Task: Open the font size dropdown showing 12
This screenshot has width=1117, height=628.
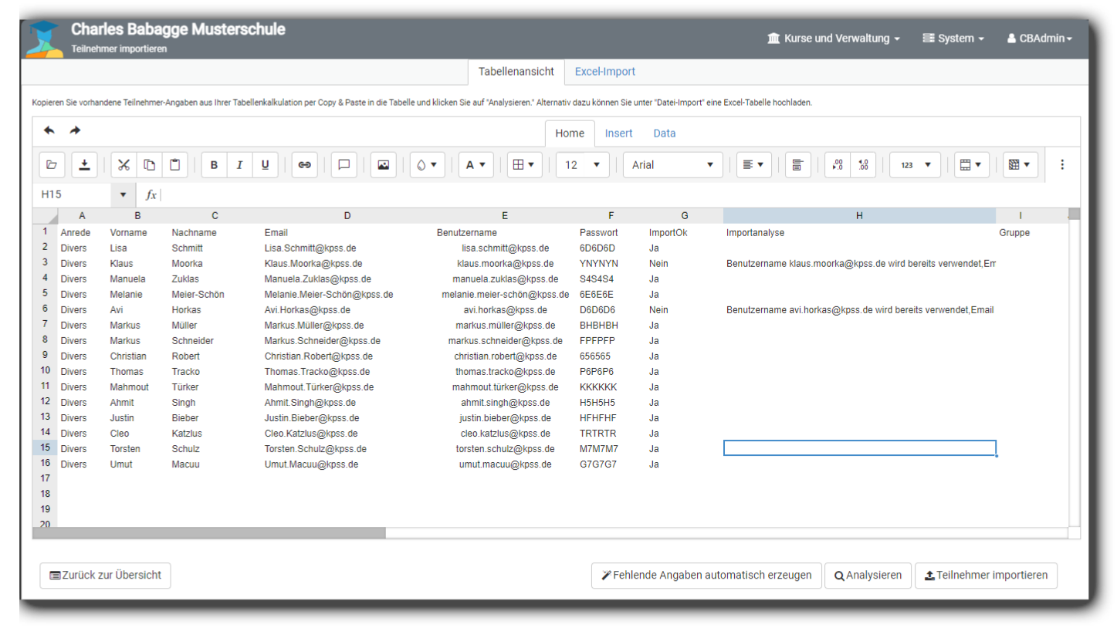Action: coord(583,164)
